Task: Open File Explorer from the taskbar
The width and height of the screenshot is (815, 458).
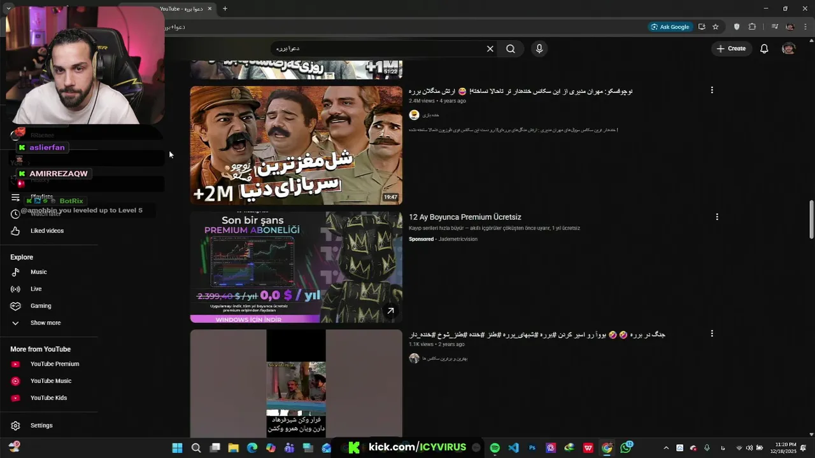Action: point(234,448)
